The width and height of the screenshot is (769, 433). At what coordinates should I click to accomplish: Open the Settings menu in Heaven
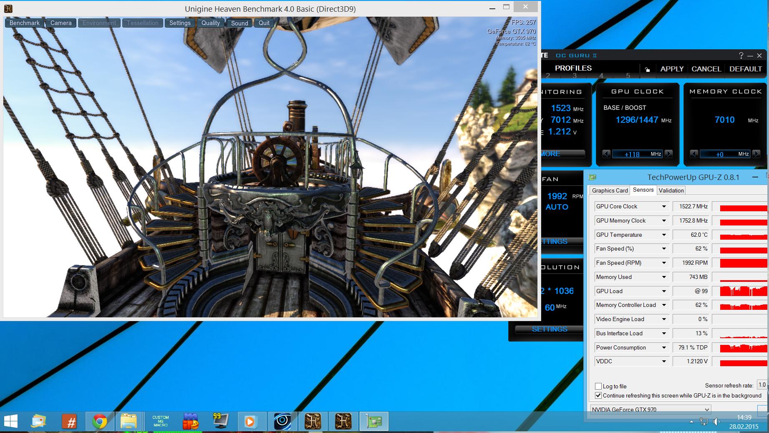tap(180, 23)
